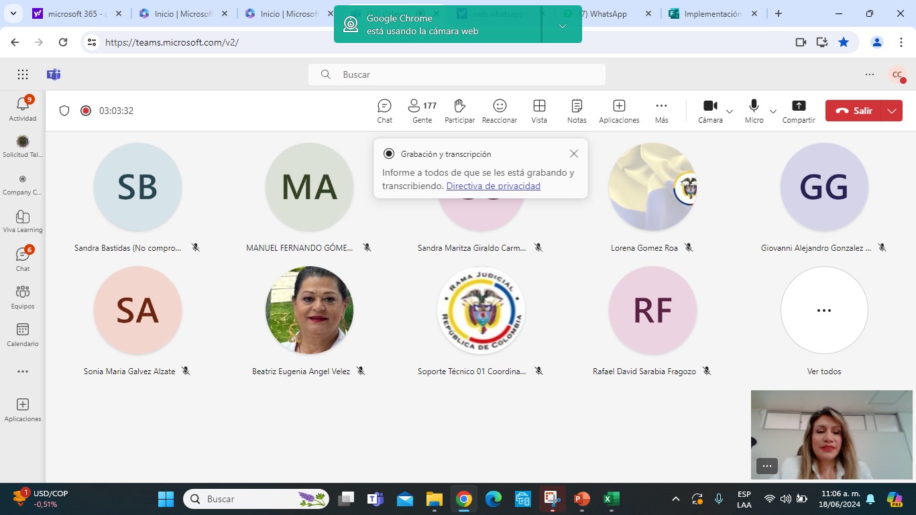Add Aplicaciones to the meeting

point(619,111)
